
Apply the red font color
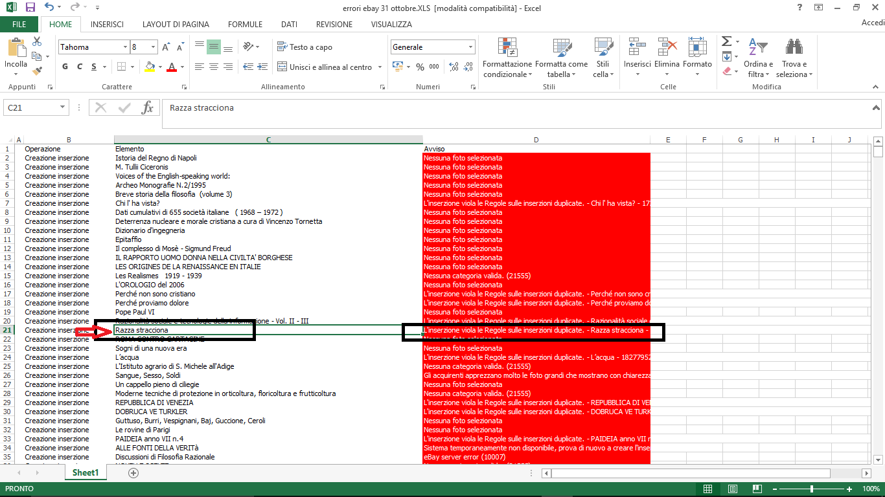pyautogui.click(x=172, y=67)
